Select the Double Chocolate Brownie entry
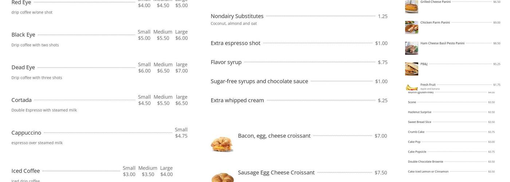 pos(425,162)
